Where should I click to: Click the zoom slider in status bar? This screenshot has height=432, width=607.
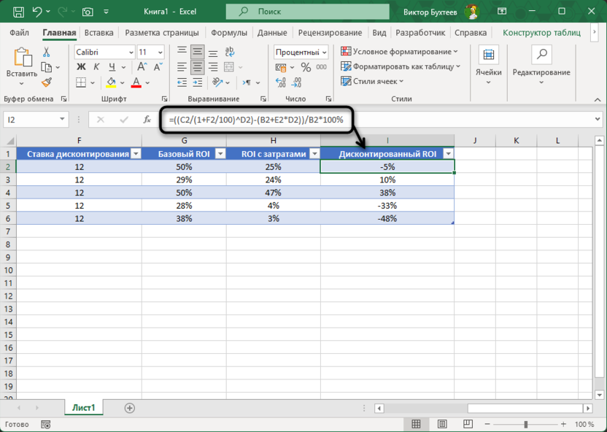[x=527, y=424]
